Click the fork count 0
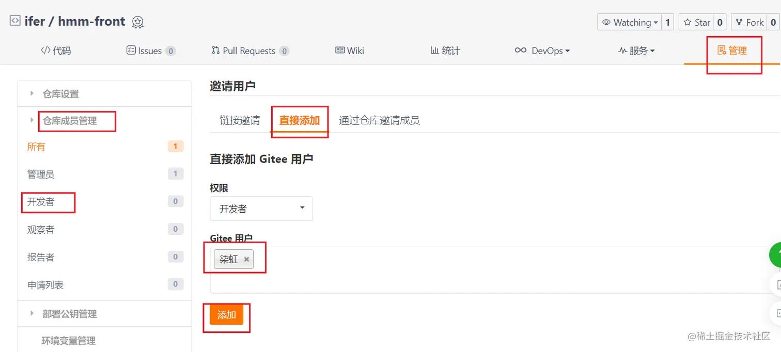The height and width of the screenshot is (352, 781). pos(773,22)
